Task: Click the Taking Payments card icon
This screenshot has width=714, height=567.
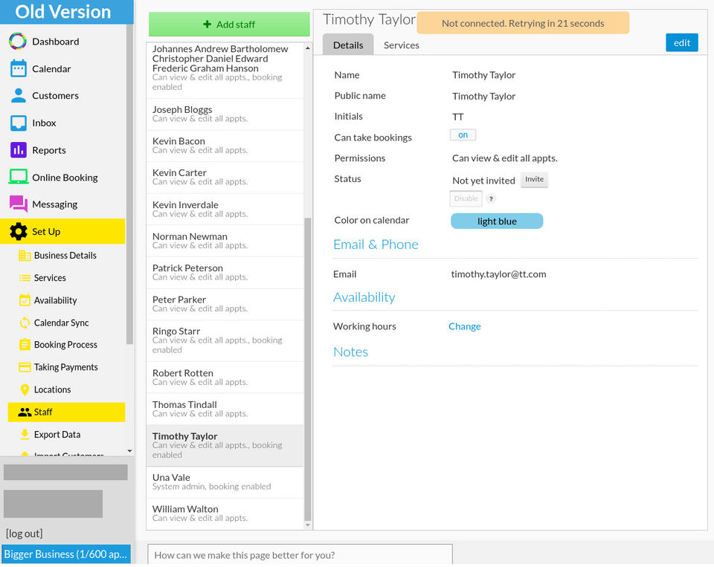Action: click(25, 367)
